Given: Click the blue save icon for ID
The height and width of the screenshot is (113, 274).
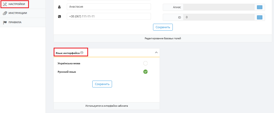Looking at the screenshot, I should coord(260,17).
